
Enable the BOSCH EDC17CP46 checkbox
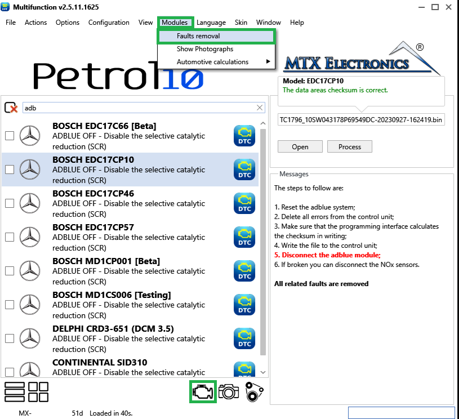tap(10, 203)
